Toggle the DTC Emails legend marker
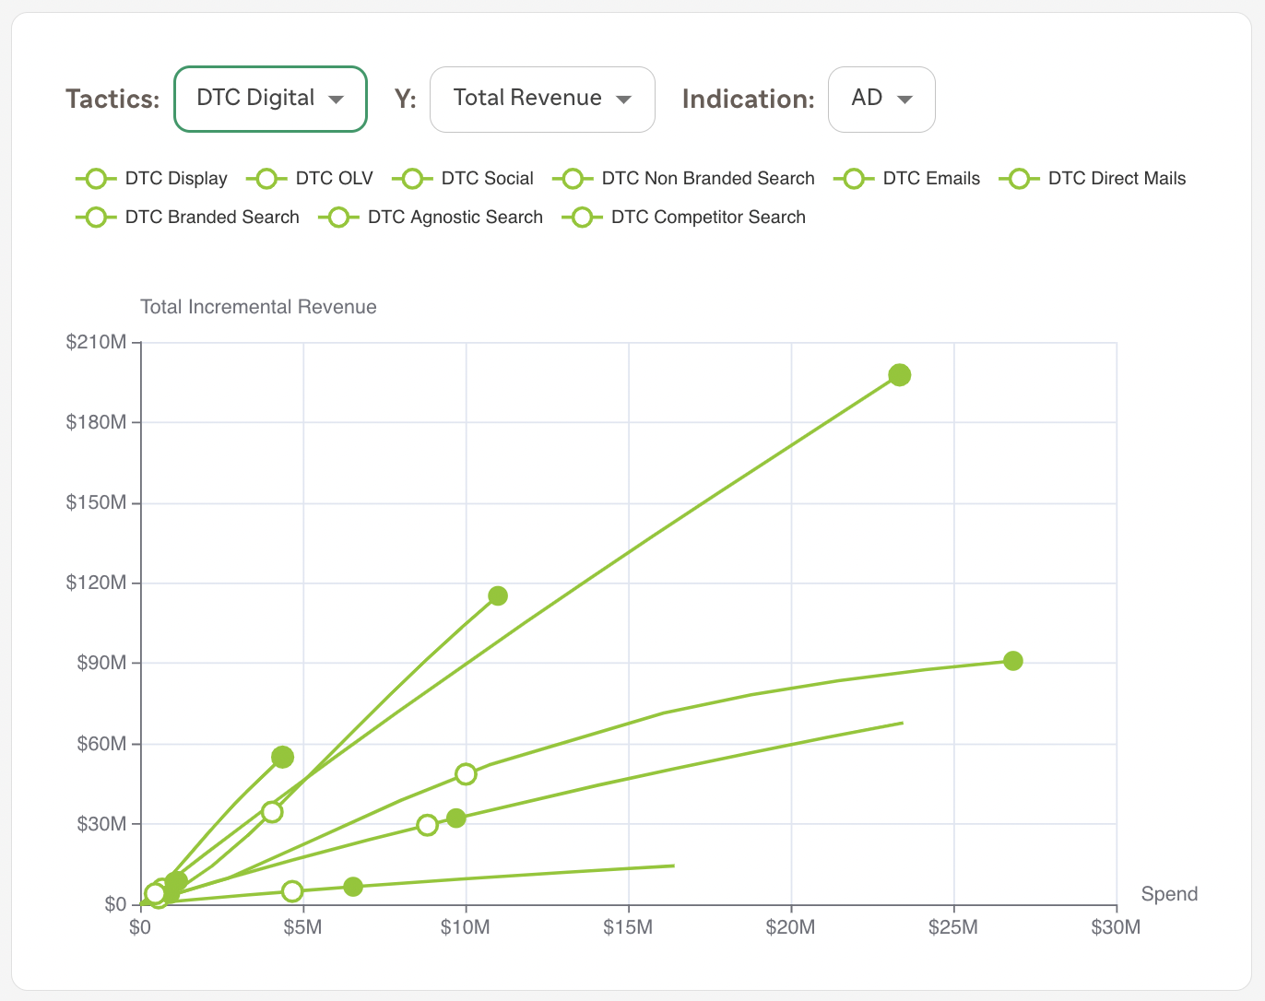 pyautogui.click(x=854, y=179)
